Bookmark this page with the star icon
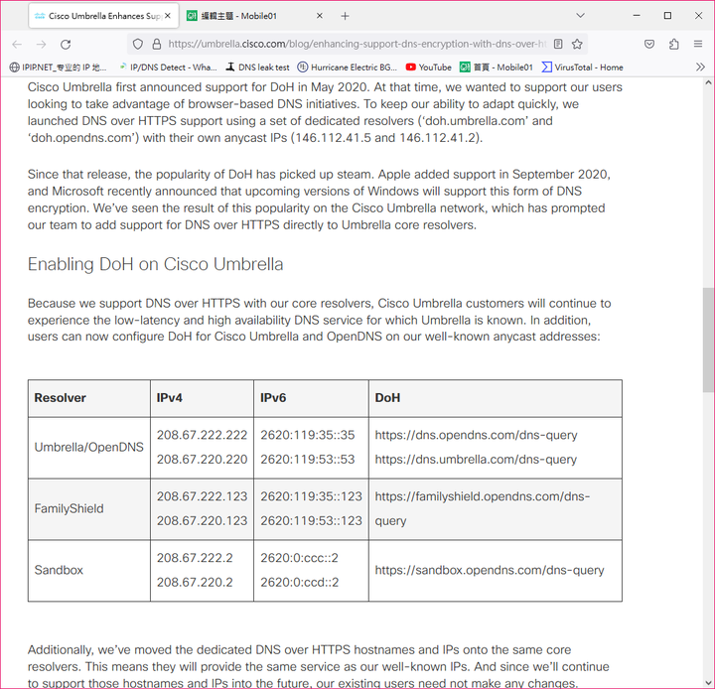This screenshot has width=715, height=689. pos(577,44)
